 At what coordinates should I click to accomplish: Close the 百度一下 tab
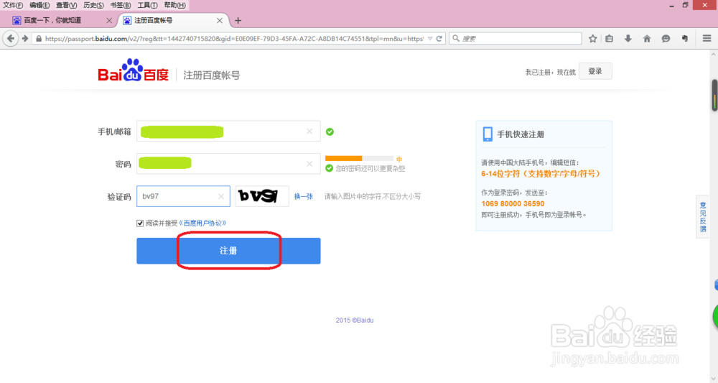coord(109,21)
